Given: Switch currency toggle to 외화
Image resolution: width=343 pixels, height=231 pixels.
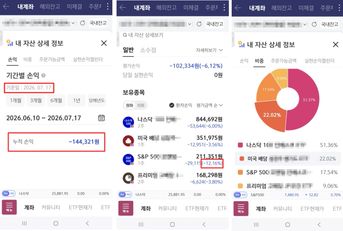Looking at the screenshot, I should tap(140, 105).
